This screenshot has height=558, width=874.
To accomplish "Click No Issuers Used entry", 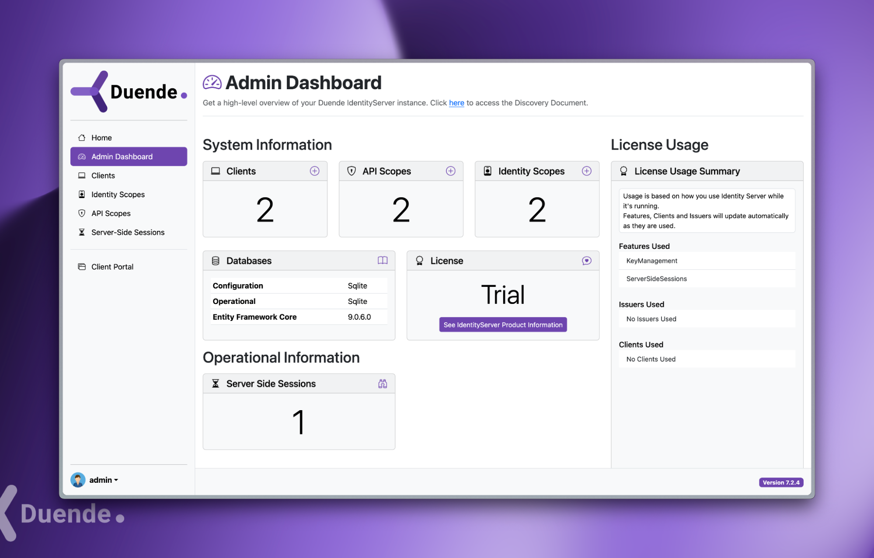I will tap(707, 319).
